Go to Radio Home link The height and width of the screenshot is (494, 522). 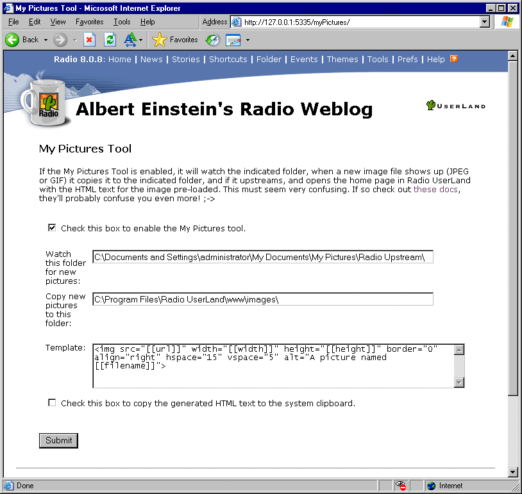[x=120, y=59]
